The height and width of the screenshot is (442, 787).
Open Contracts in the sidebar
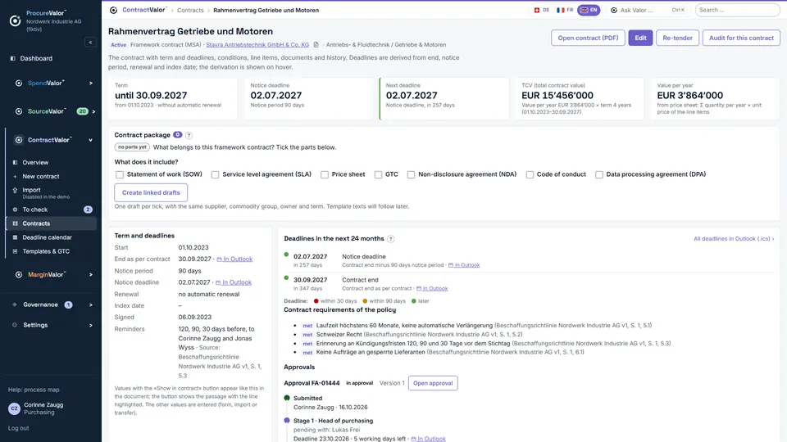[52, 223]
